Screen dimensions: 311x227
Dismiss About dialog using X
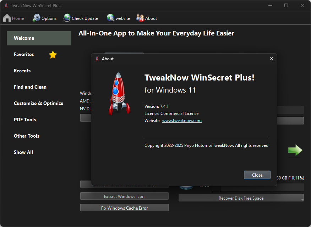click(272, 59)
